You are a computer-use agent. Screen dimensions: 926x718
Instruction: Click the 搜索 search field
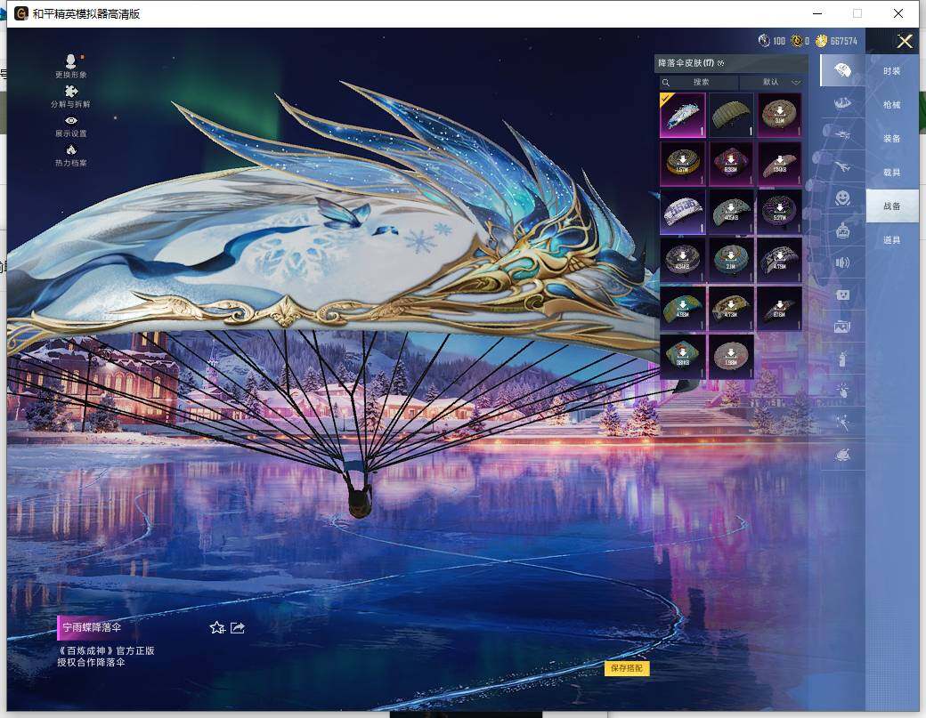pos(699,82)
